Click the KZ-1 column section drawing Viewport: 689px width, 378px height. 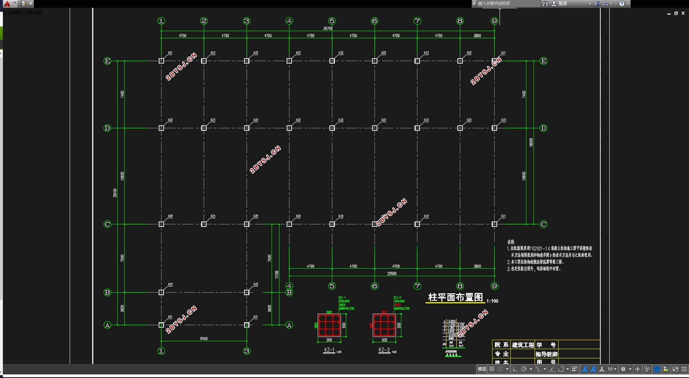pyautogui.click(x=329, y=325)
